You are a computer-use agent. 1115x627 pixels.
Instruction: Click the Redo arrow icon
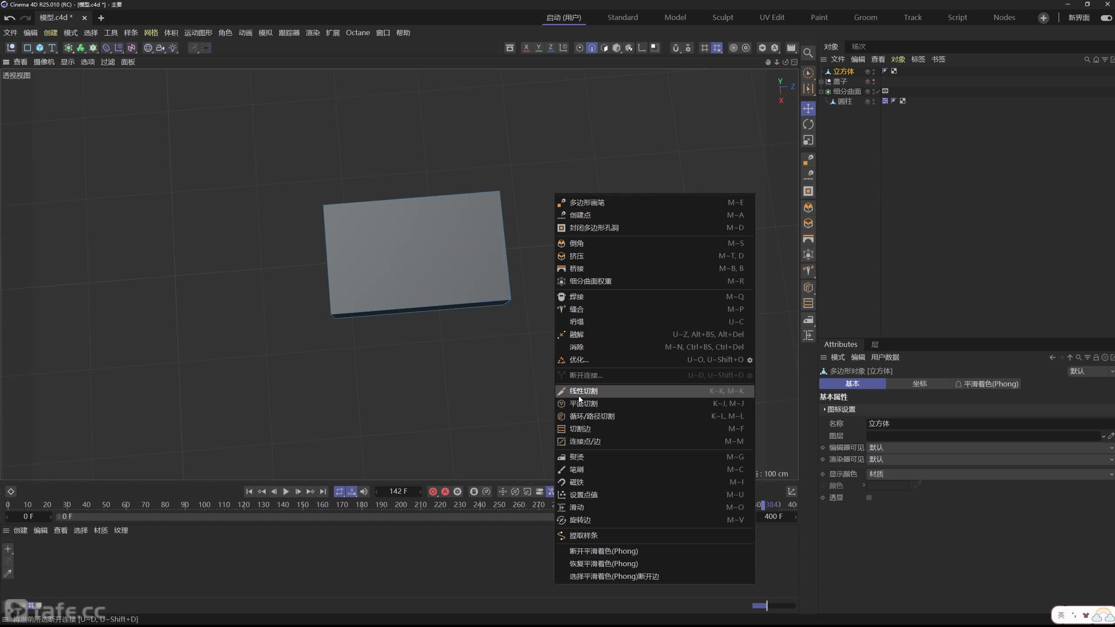click(x=26, y=18)
